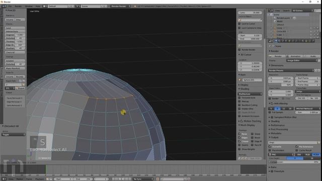322x181 pixels.
Task: Collapse the Shading panel in properties region
Action: [x=244, y=89]
